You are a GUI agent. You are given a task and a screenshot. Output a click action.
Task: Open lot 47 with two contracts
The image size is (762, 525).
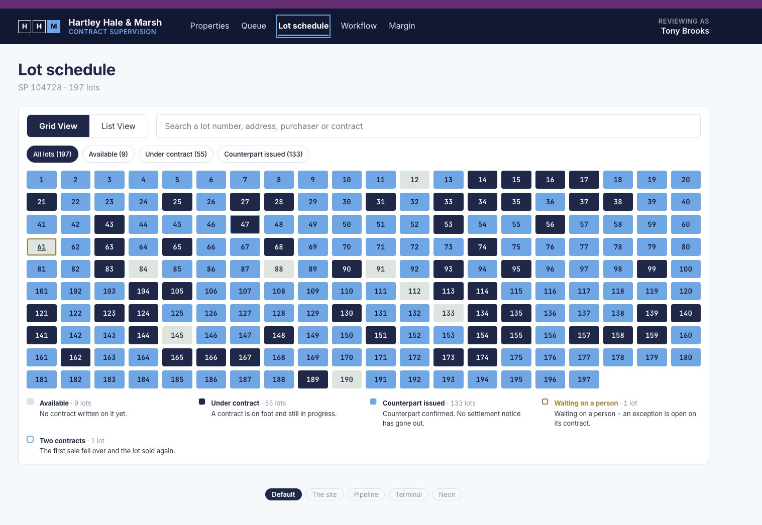coord(245,224)
